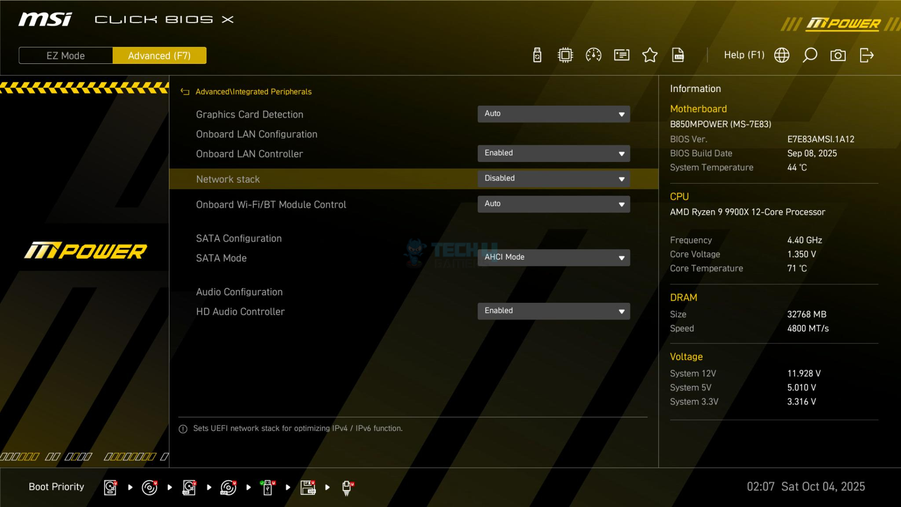The image size is (901, 507).
Task: Open the speedometer performance gauge icon
Action: pos(593,55)
